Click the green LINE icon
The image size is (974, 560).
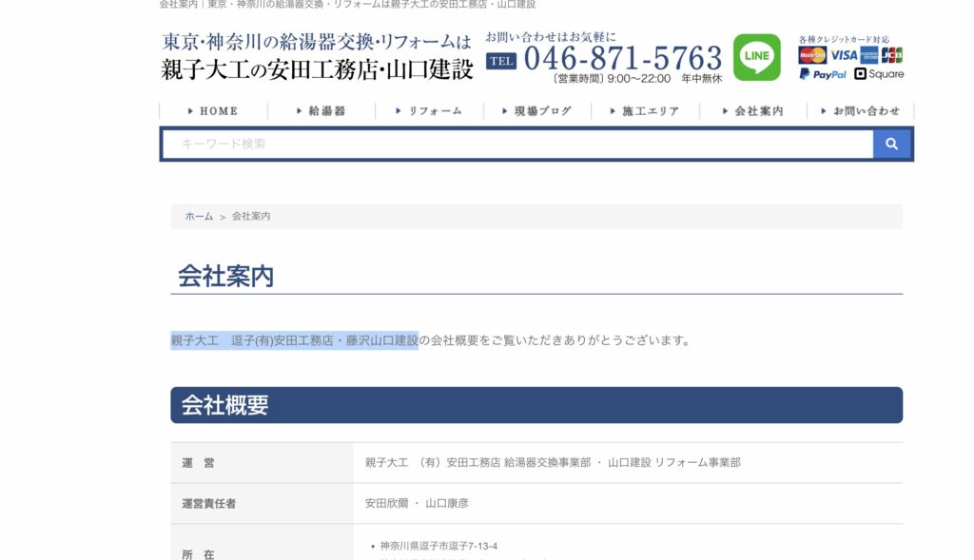click(x=756, y=58)
